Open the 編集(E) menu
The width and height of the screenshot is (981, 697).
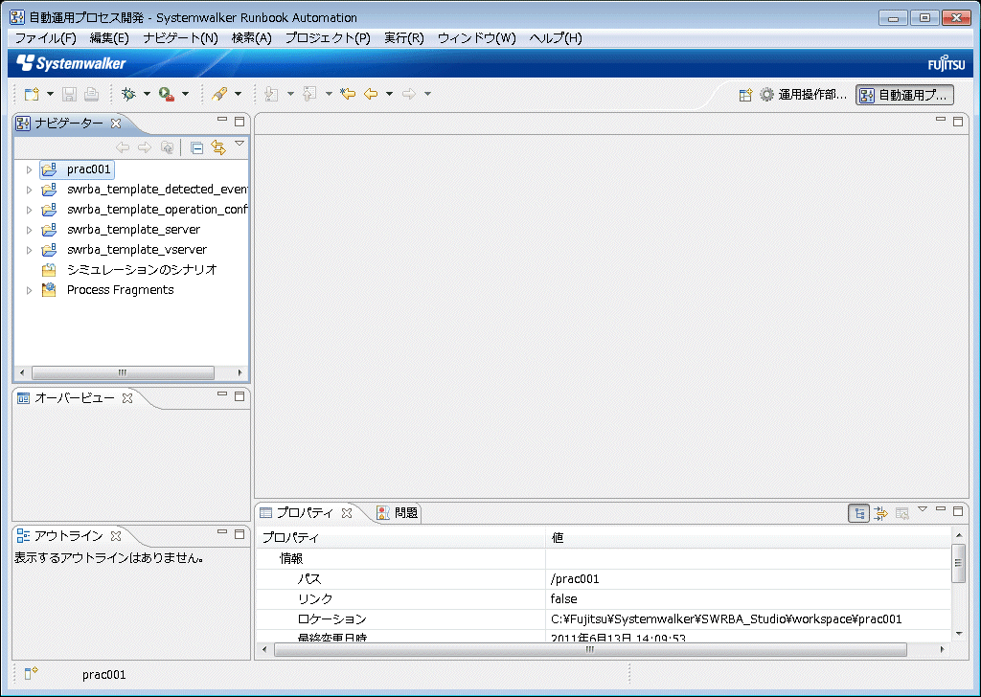(109, 38)
